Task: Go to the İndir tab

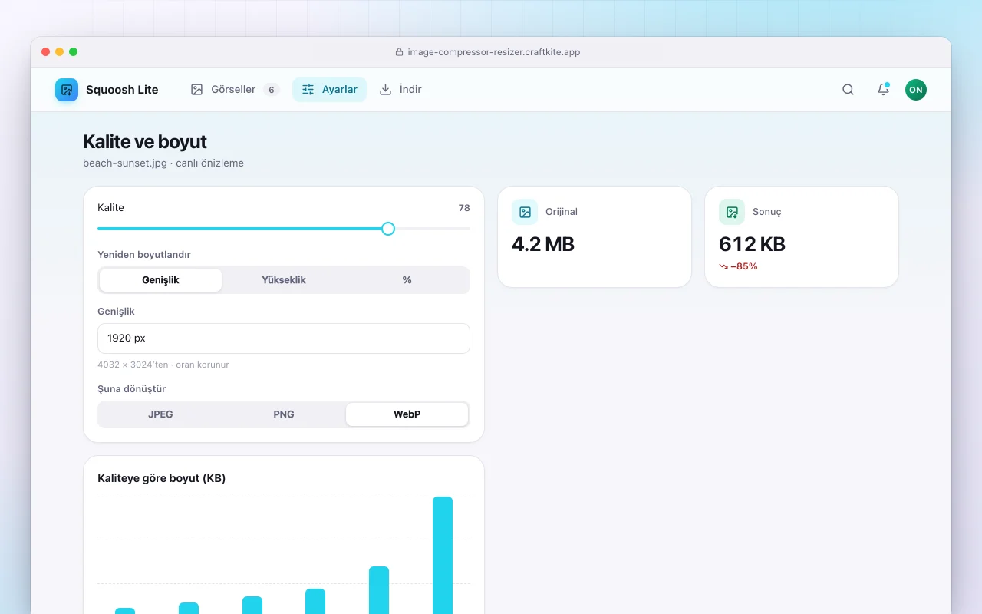Action: tap(400, 90)
